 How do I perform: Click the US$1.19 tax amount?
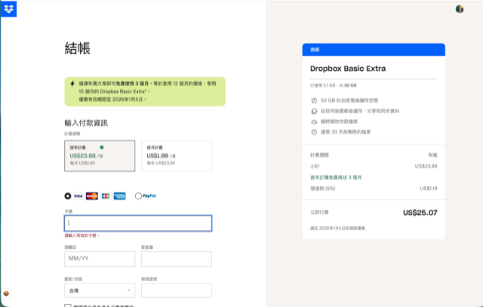tap(429, 188)
